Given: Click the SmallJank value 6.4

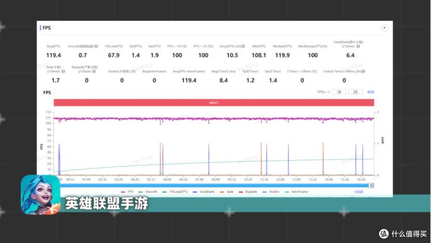Looking at the screenshot, I should click(x=350, y=55).
